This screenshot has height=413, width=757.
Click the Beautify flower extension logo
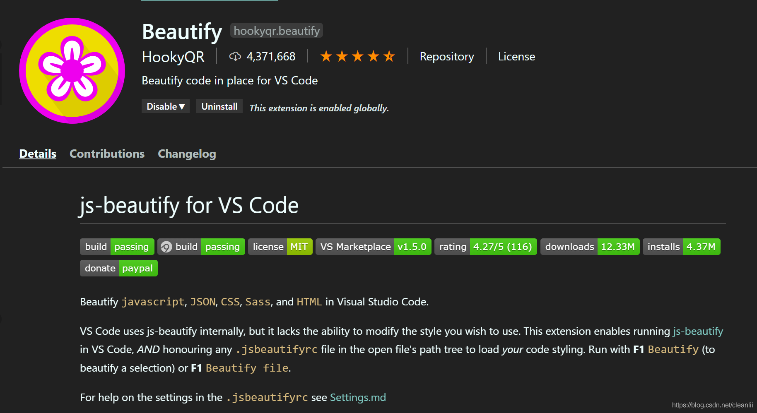(72, 70)
